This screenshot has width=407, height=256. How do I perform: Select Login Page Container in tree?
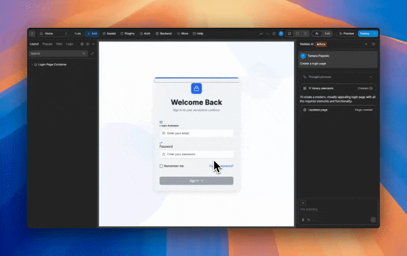point(52,65)
